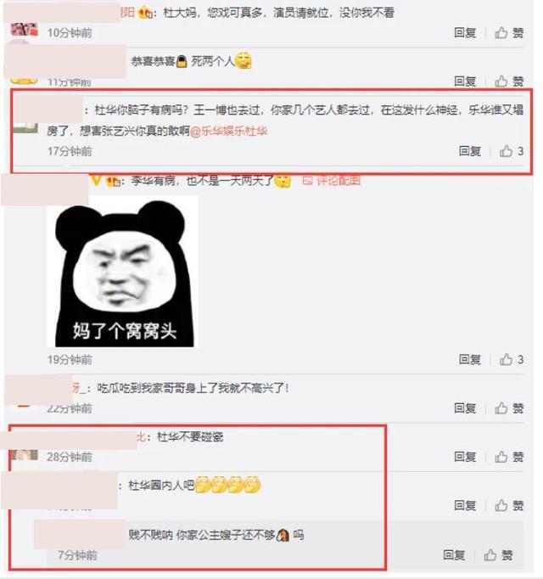Reply to the 17分钟前 highlighted comment
543x579 pixels.
coord(469,151)
